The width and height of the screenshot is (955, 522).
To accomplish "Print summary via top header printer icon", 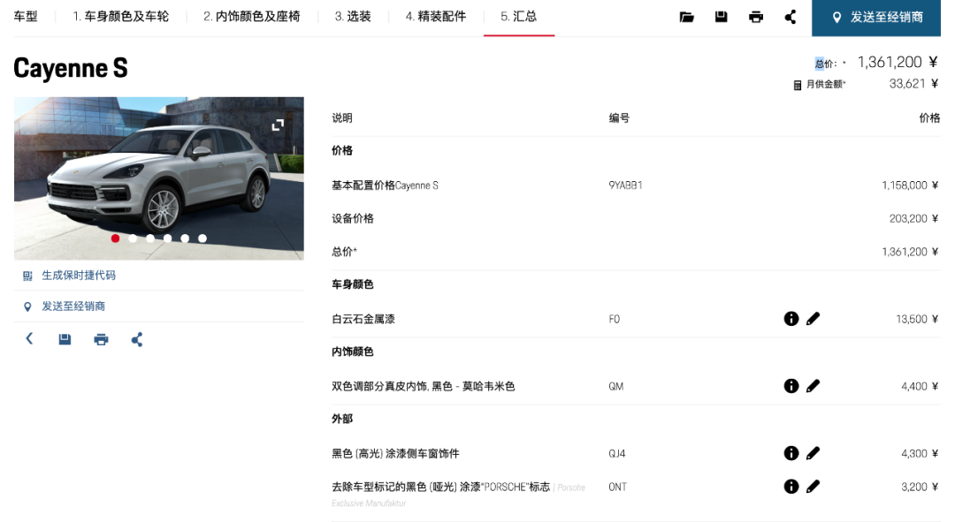I will click(x=756, y=17).
